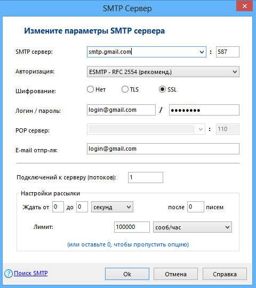The width and height of the screenshot is (256, 288).
Task: Click the connection threads count field
Action: point(146,177)
